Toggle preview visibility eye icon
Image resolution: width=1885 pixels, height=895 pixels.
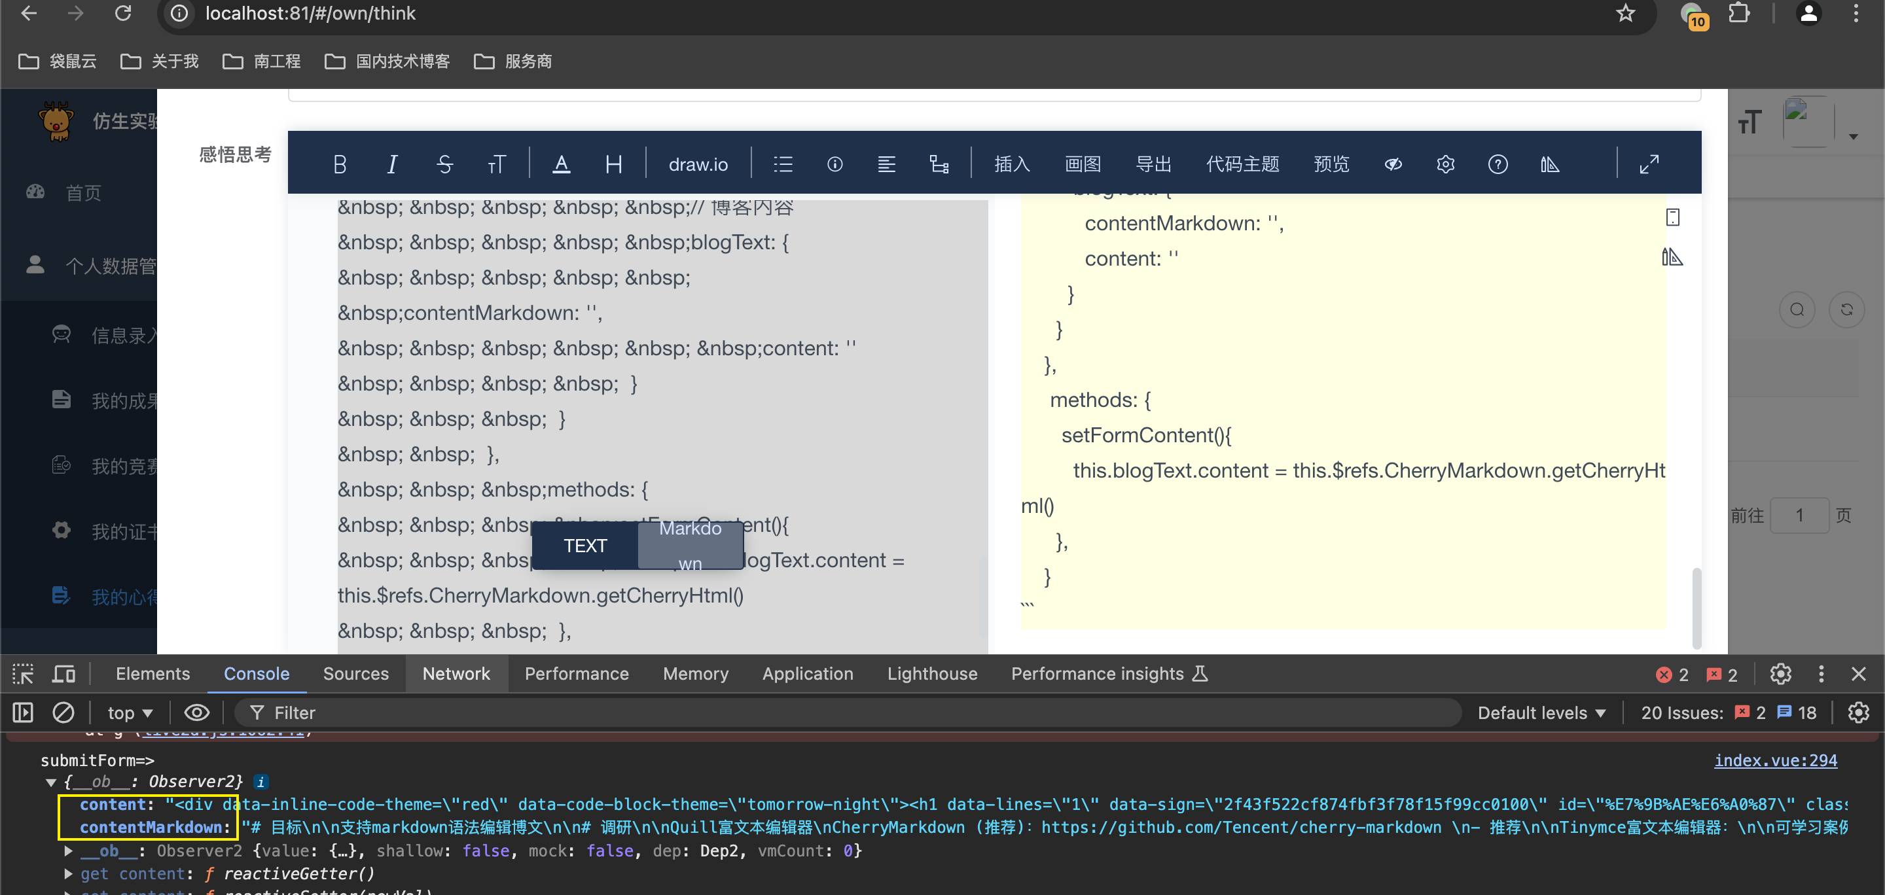click(1393, 164)
